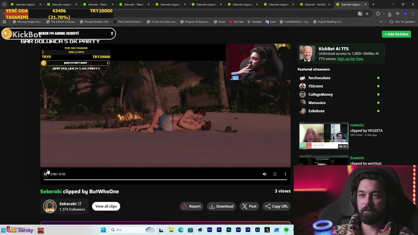Mute the video with the speaker icon
This screenshot has height=235, width=418.
265,174
